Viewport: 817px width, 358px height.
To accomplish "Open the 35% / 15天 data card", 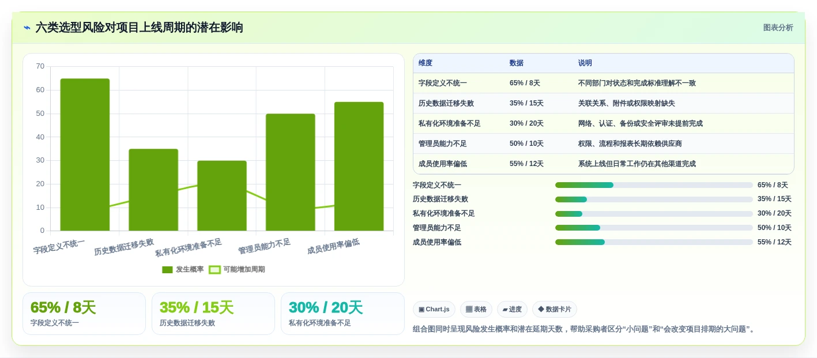I will (x=213, y=314).
